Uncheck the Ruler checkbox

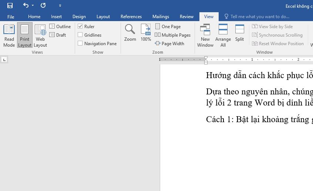[80, 26]
